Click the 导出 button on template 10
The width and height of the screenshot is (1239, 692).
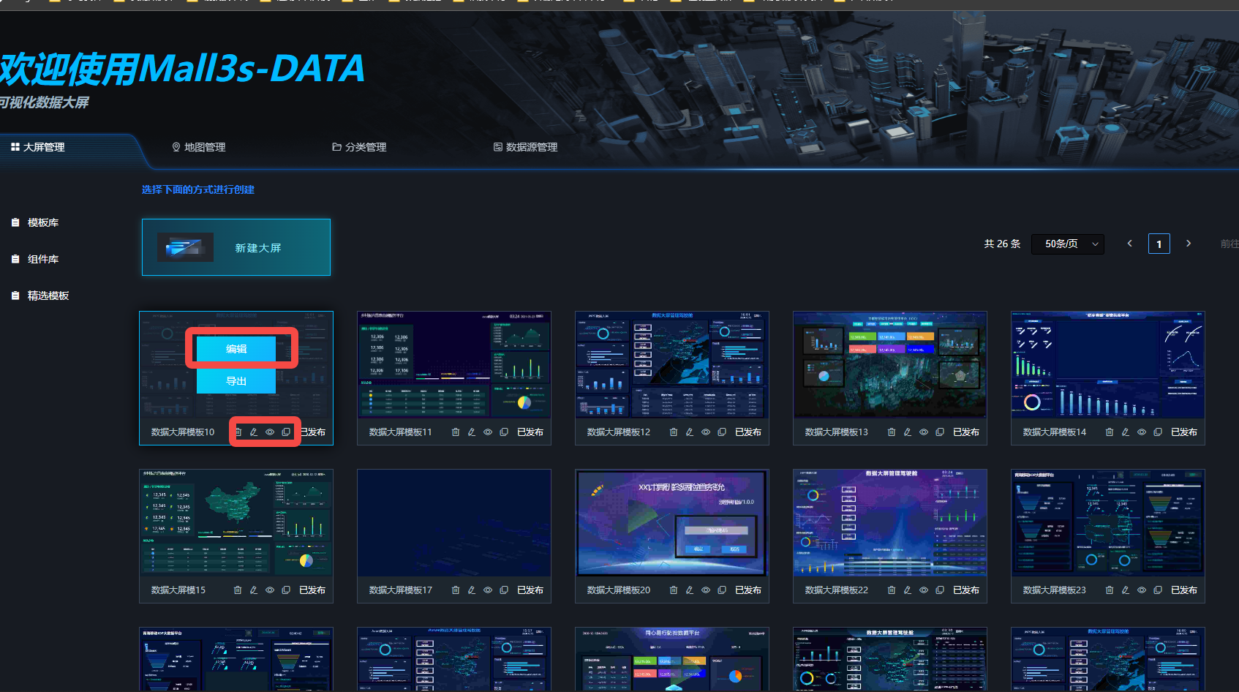click(236, 381)
